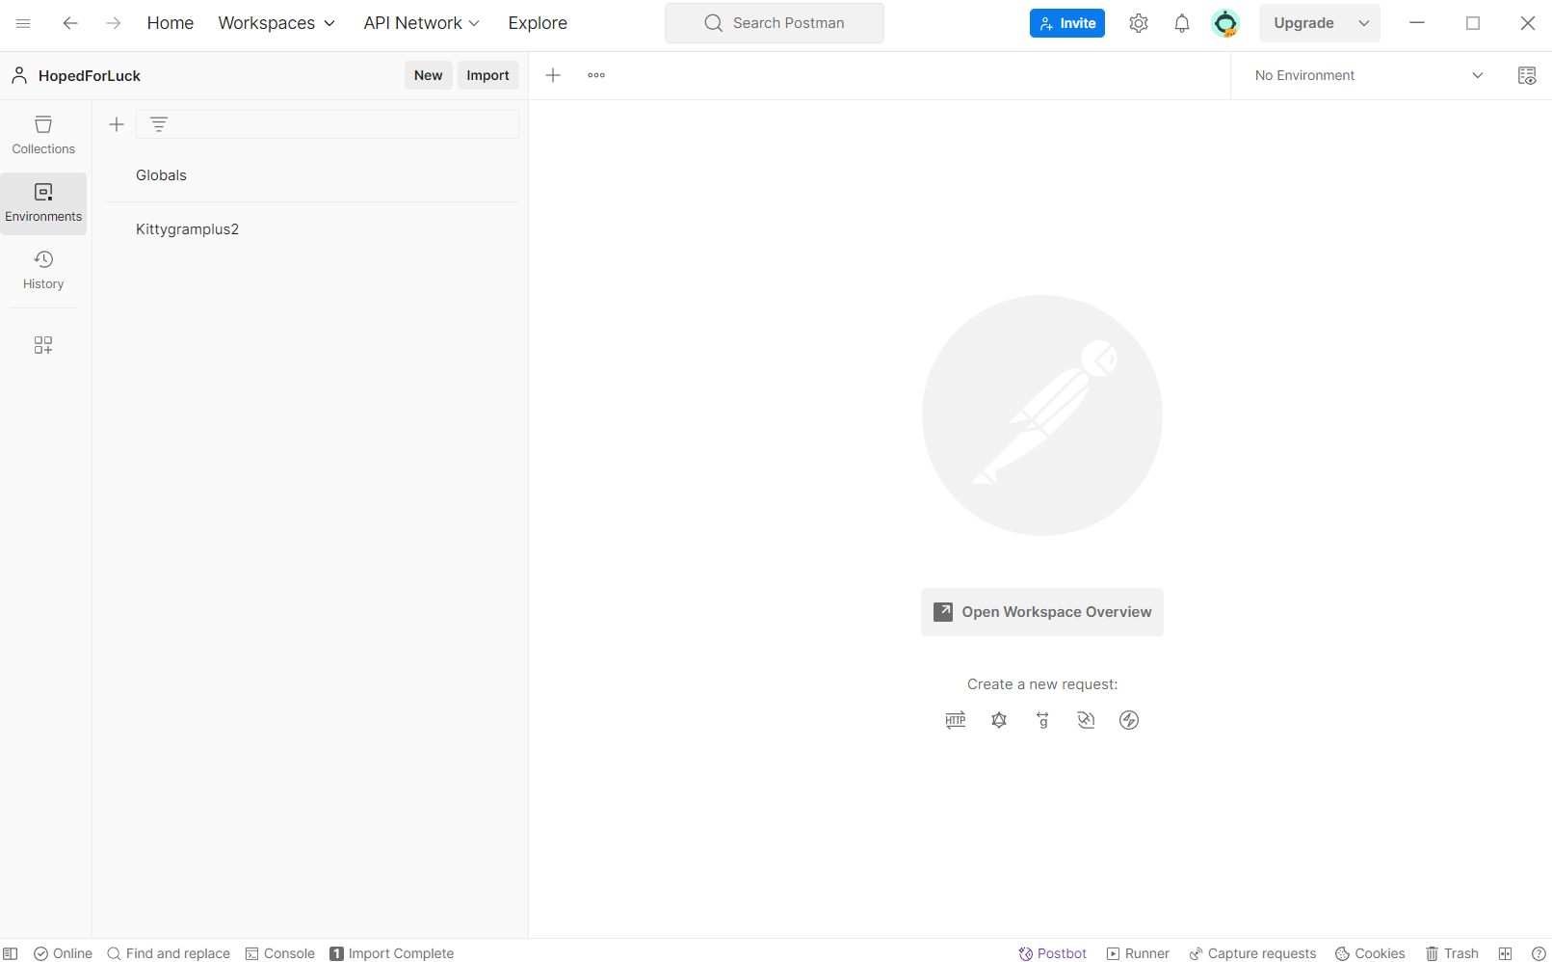Screen dimensions: 1552x962
Task: Click Open Workspace Overview
Action: pos(1042,612)
